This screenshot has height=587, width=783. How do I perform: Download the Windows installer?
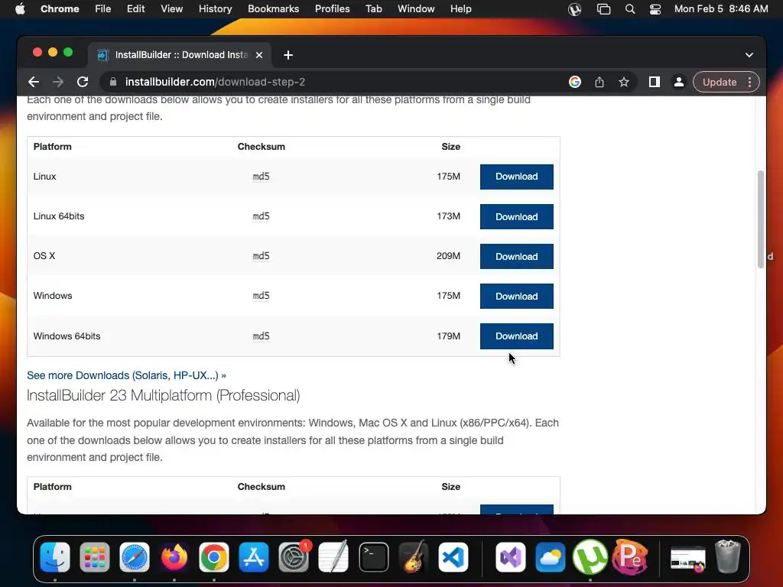coord(516,296)
